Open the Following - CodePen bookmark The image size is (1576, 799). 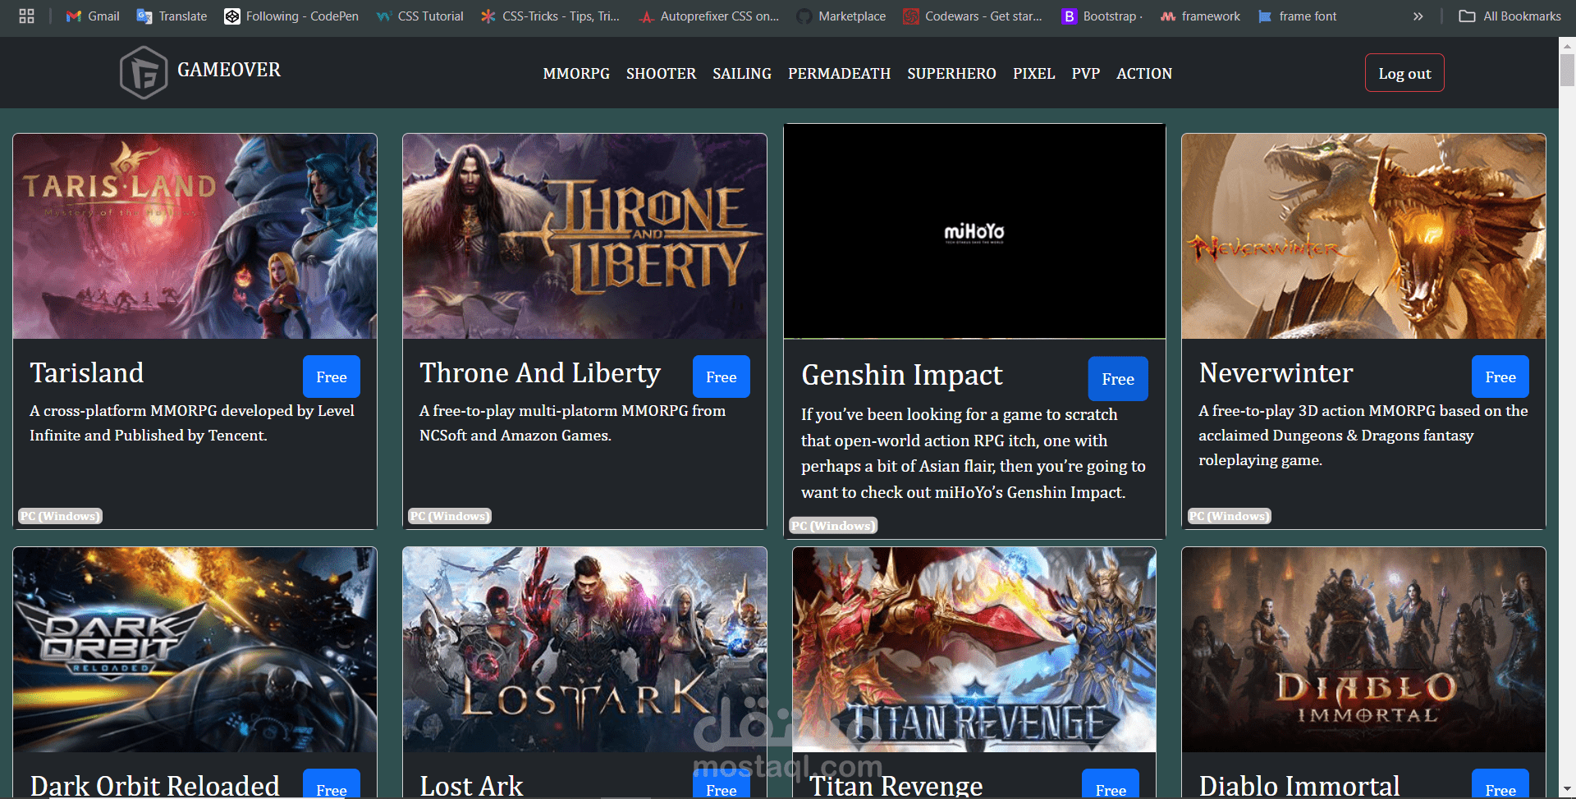pos(291,16)
